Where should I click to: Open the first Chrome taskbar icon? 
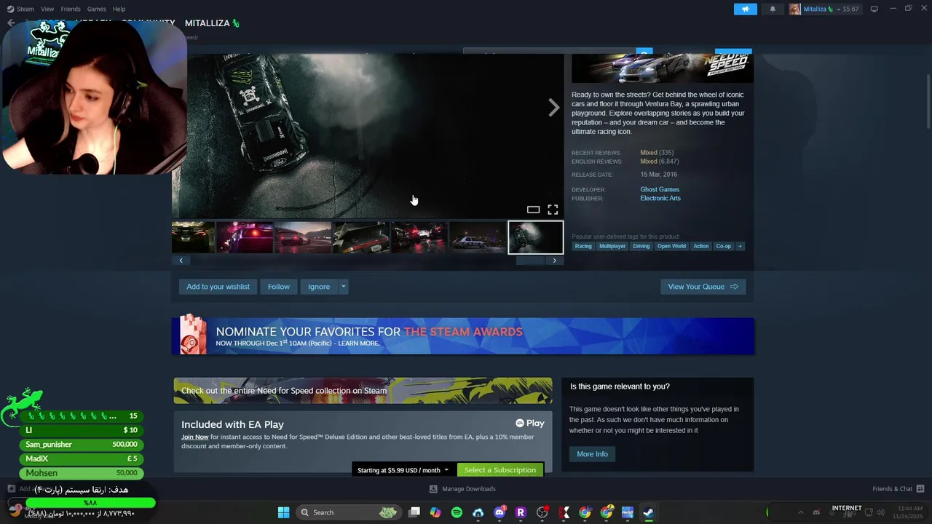pyautogui.click(x=585, y=512)
